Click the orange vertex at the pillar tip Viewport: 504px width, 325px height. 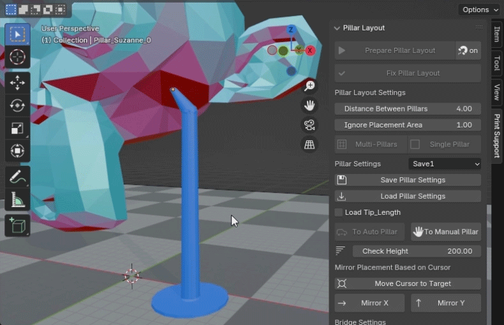173,89
